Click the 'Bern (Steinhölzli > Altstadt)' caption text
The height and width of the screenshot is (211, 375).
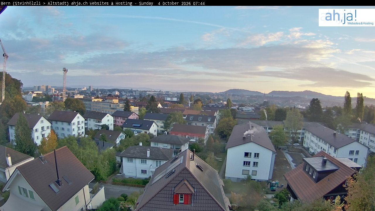pyautogui.click(x=35, y=4)
